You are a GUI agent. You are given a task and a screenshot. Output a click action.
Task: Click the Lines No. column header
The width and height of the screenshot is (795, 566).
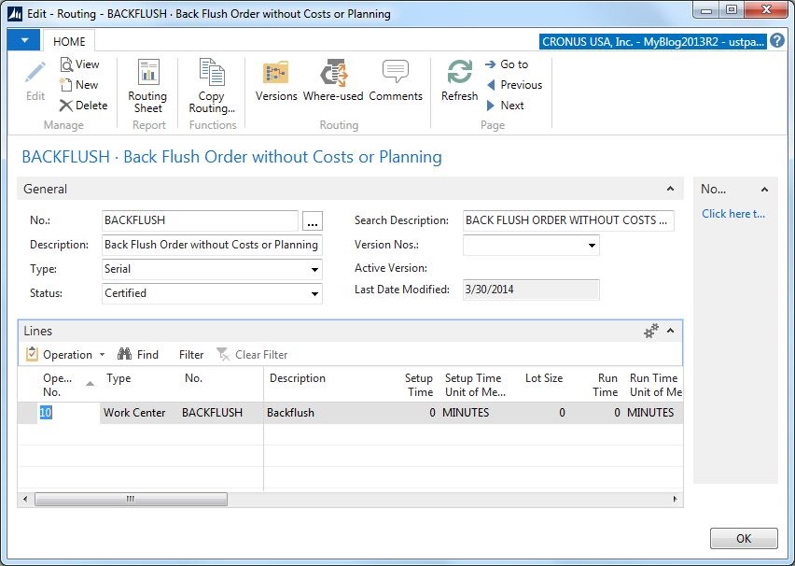point(193,378)
